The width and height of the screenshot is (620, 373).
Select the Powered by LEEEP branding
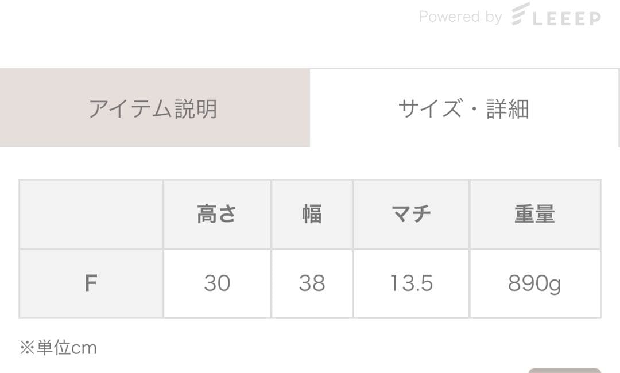(x=508, y=16)
